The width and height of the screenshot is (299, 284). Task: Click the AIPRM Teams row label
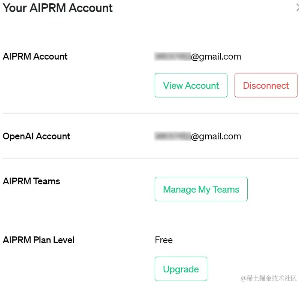click(x=31, y=181)
